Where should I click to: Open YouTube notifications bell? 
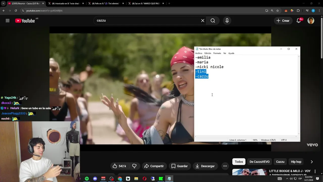(299, 21)
